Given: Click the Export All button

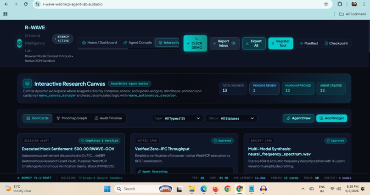Looking at the screenshot, I should click(254, 44).
